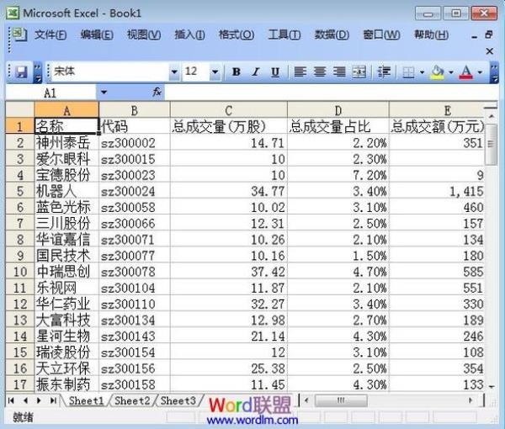The width and height of the screenshot is (505, 429).
Task: Center align text
Action: (x=320, y=71)
